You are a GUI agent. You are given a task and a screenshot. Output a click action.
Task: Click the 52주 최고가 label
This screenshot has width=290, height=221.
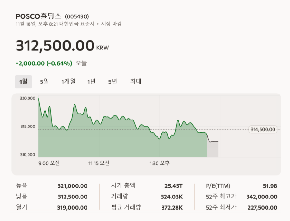coord(221,197)
